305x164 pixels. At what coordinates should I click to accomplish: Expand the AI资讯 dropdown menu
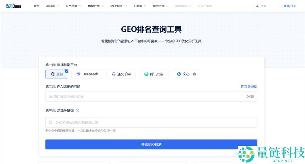[x=52, y=6]
